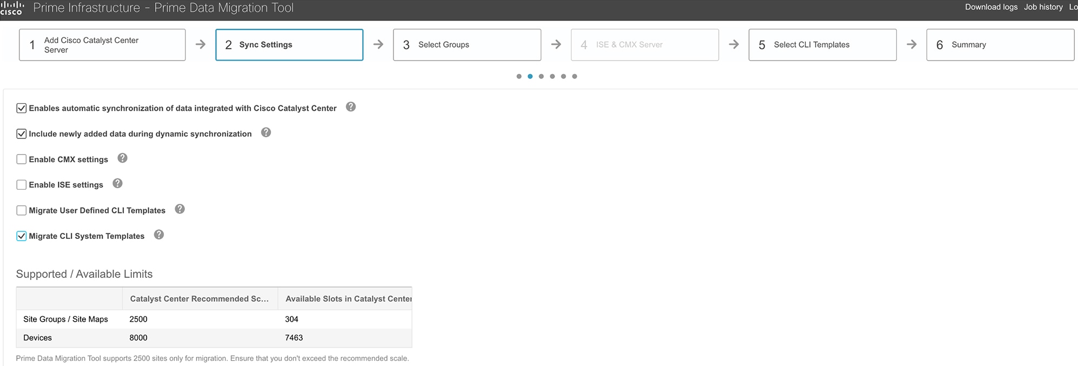Click the 8000 devices scale value
Image resolution: width=1078 pixels, height=366 pixels.
138,338
